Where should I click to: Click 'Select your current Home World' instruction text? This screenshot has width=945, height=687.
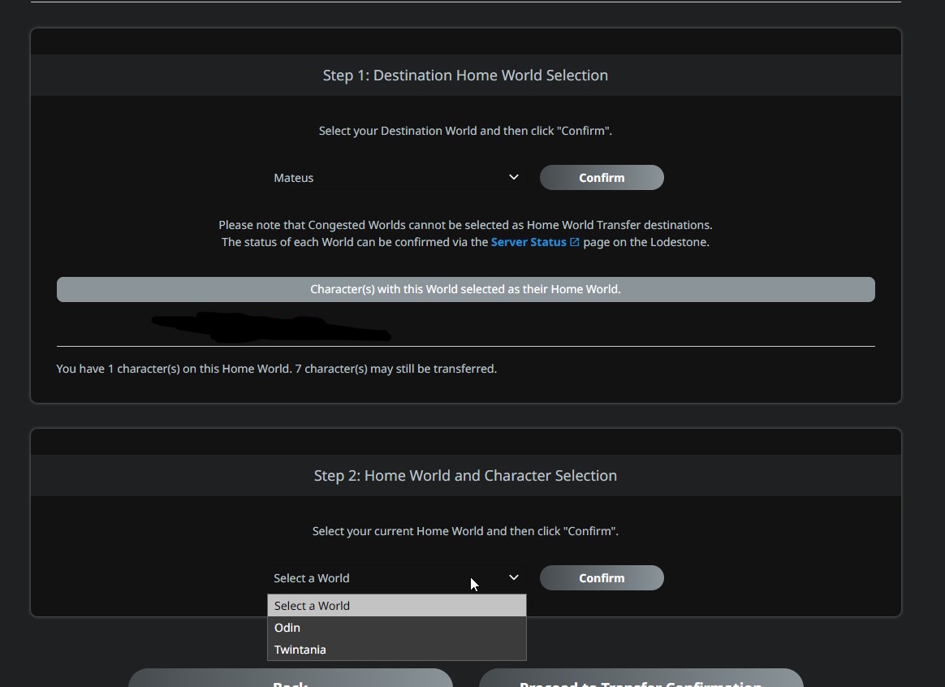(x=465, y=531)
